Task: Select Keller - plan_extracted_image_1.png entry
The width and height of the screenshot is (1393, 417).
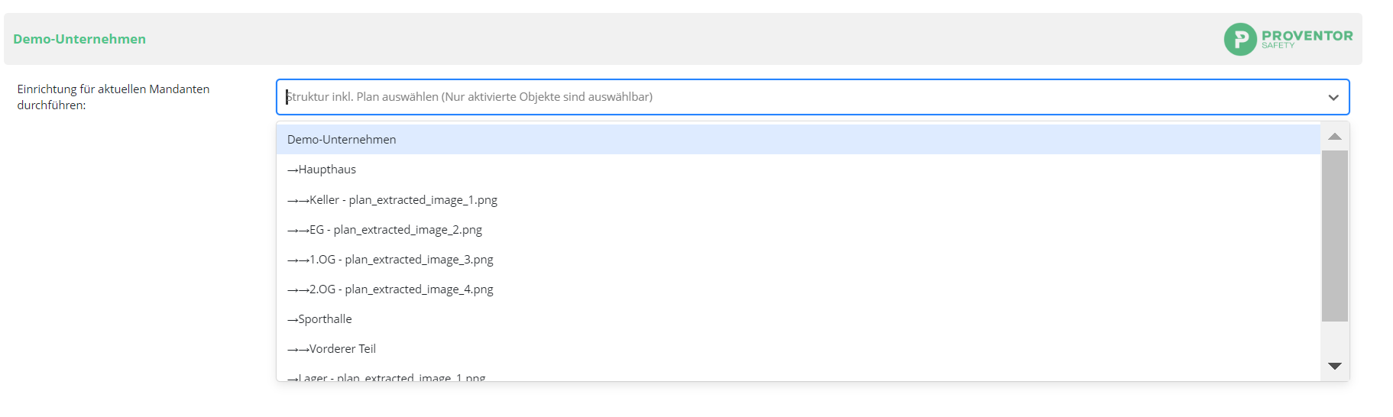Action: point(799,200)
